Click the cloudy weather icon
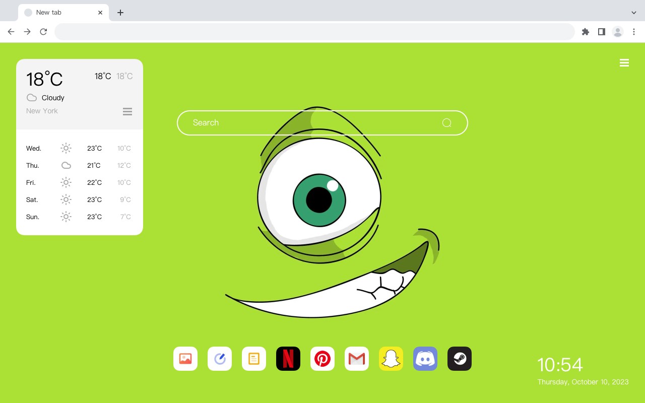This screenshot has height=403, width=645. tap(32, 98)
